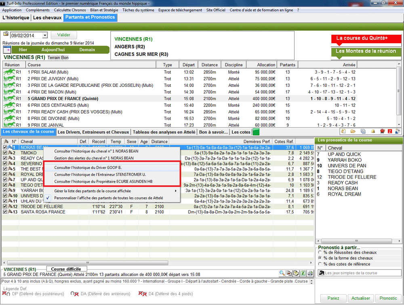404x305 pixels.
Task: Click the yellow bell alert icon
Action: click(372, 131)
